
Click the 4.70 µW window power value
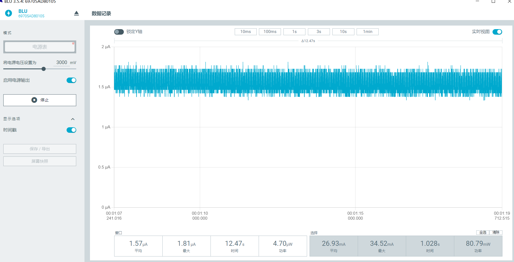point(283,244)
